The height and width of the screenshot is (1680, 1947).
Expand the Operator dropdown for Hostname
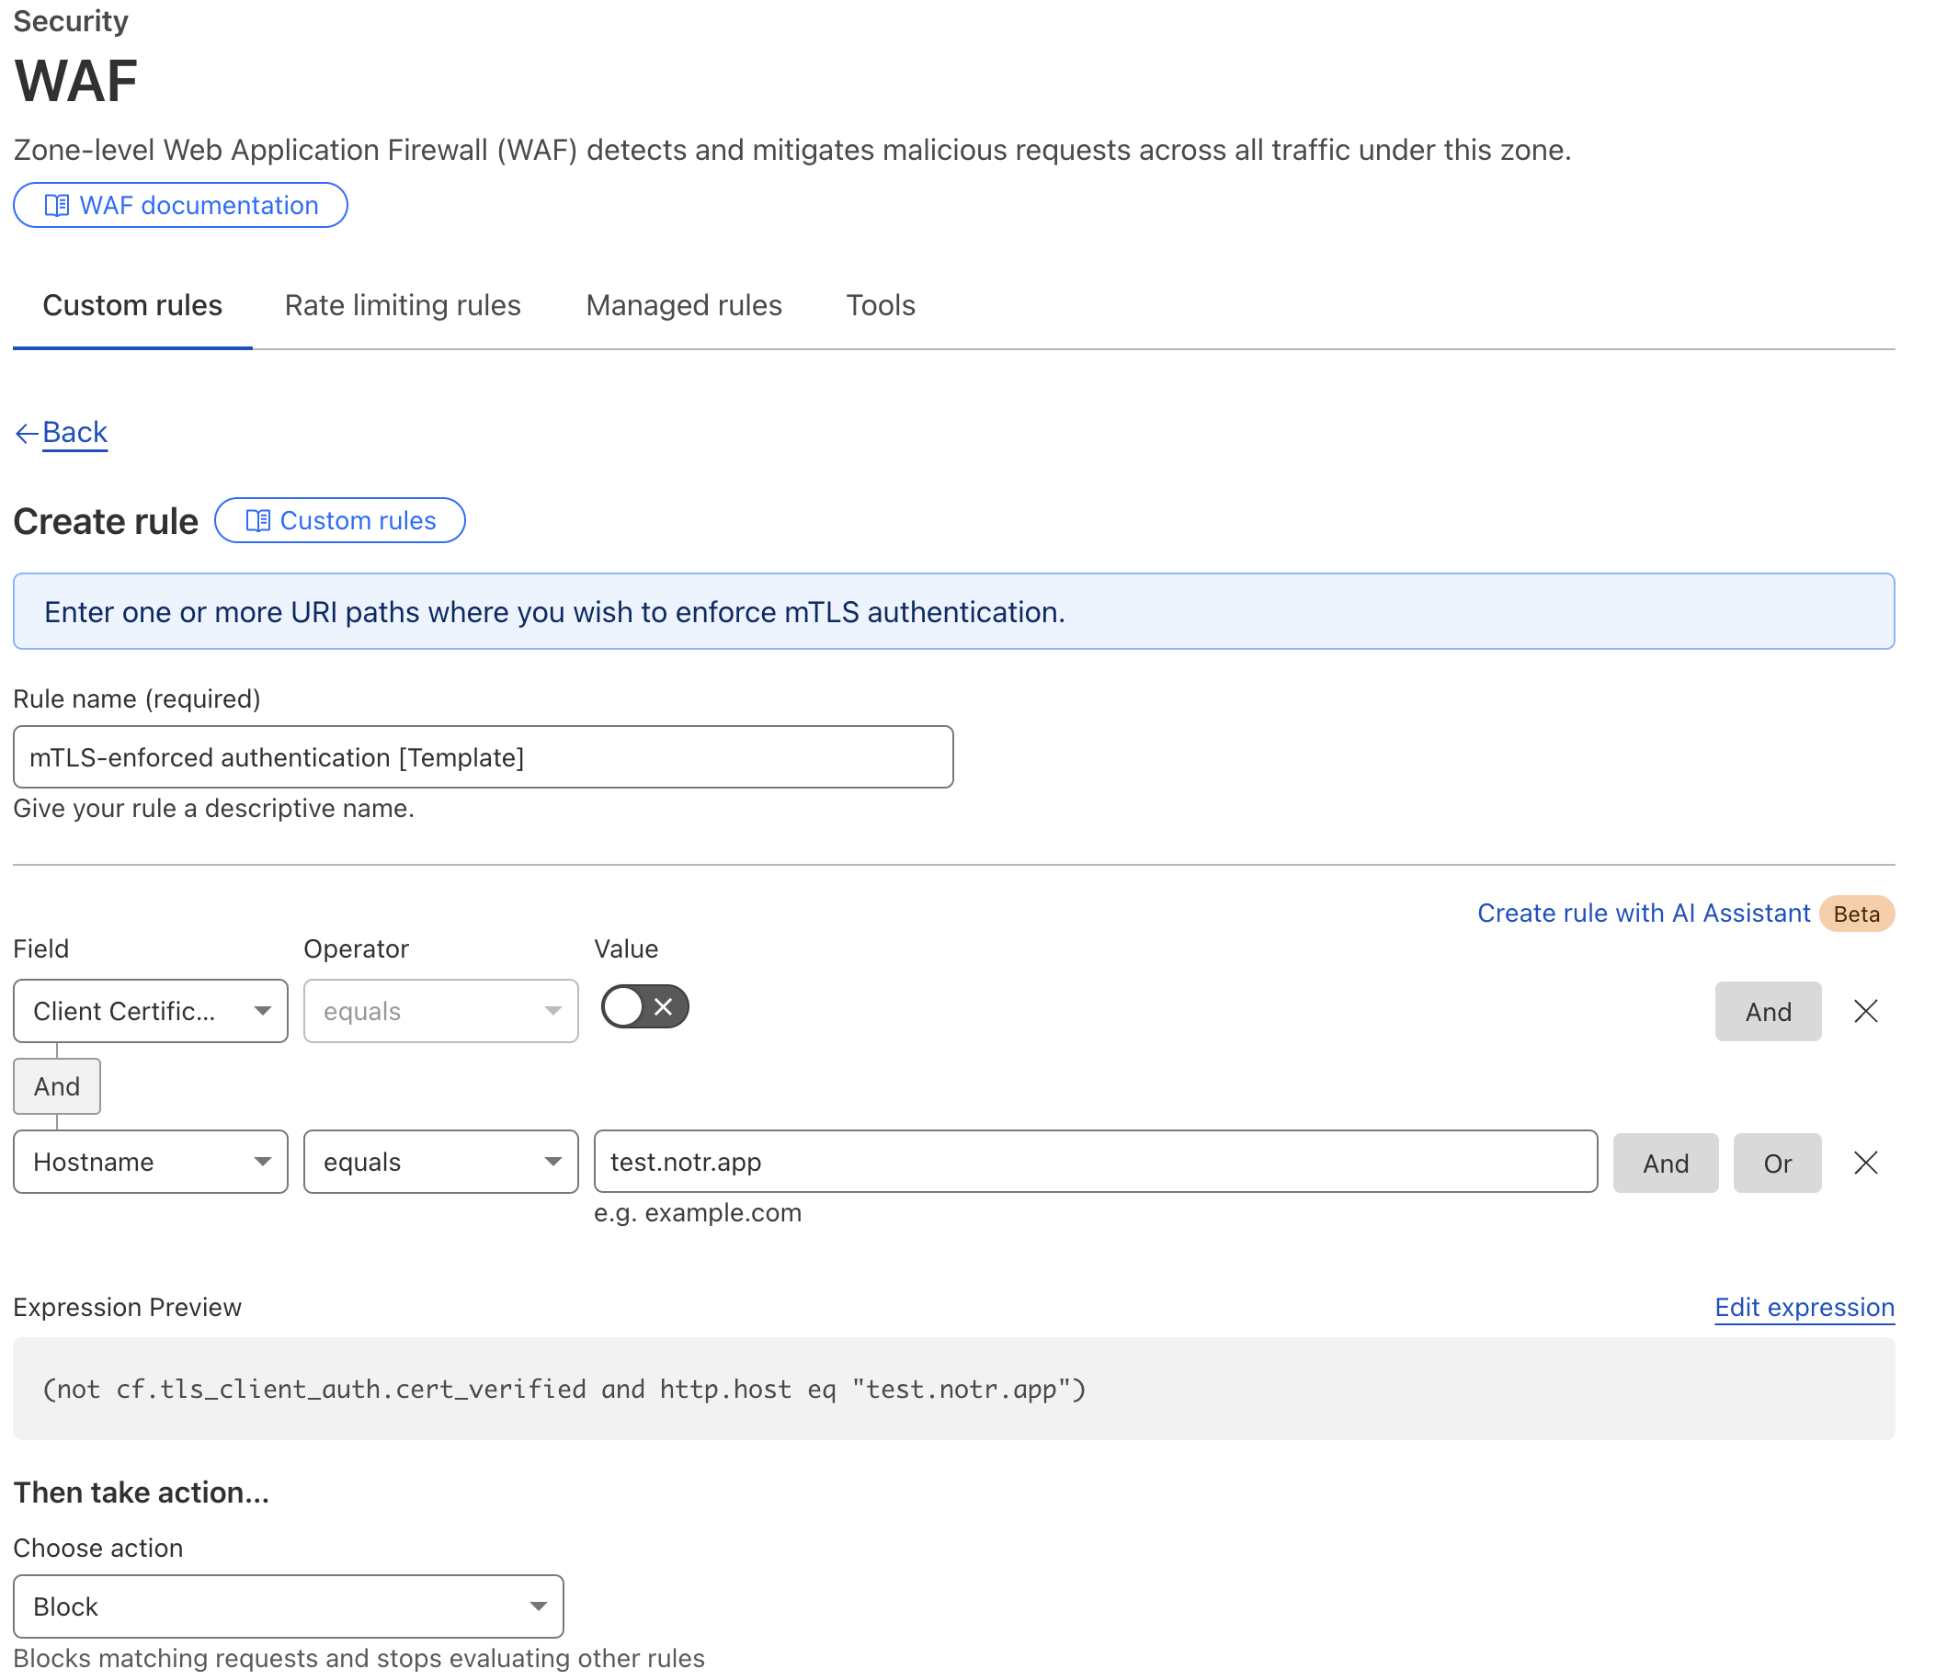438,1162
